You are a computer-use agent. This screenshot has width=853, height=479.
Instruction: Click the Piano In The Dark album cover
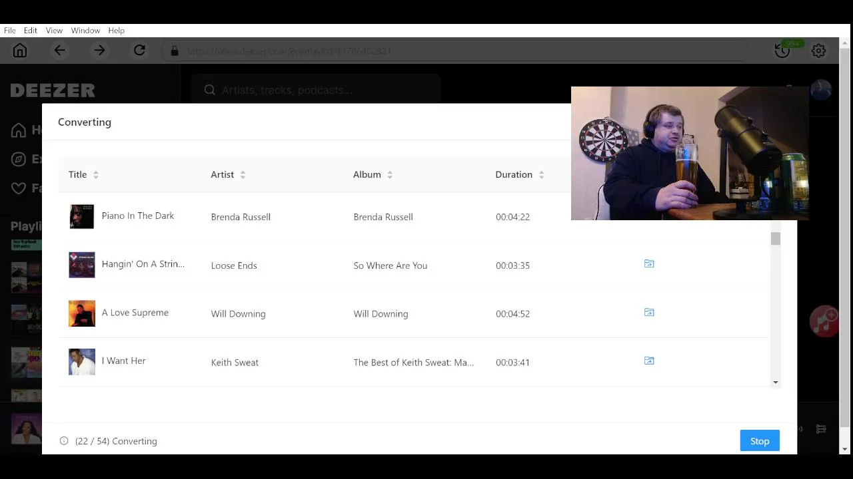[x=82, y=217]
